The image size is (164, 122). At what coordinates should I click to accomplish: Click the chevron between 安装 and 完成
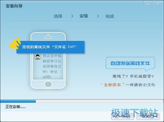coord(98,16)
